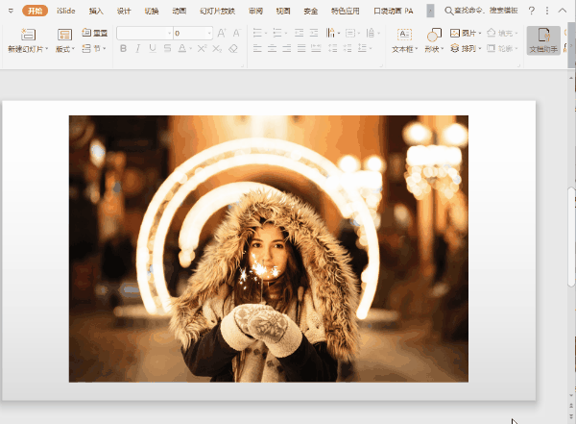Click the search command box
Image resolution: width=576 pixels, height=424 pixels.
tap(481, 11)
